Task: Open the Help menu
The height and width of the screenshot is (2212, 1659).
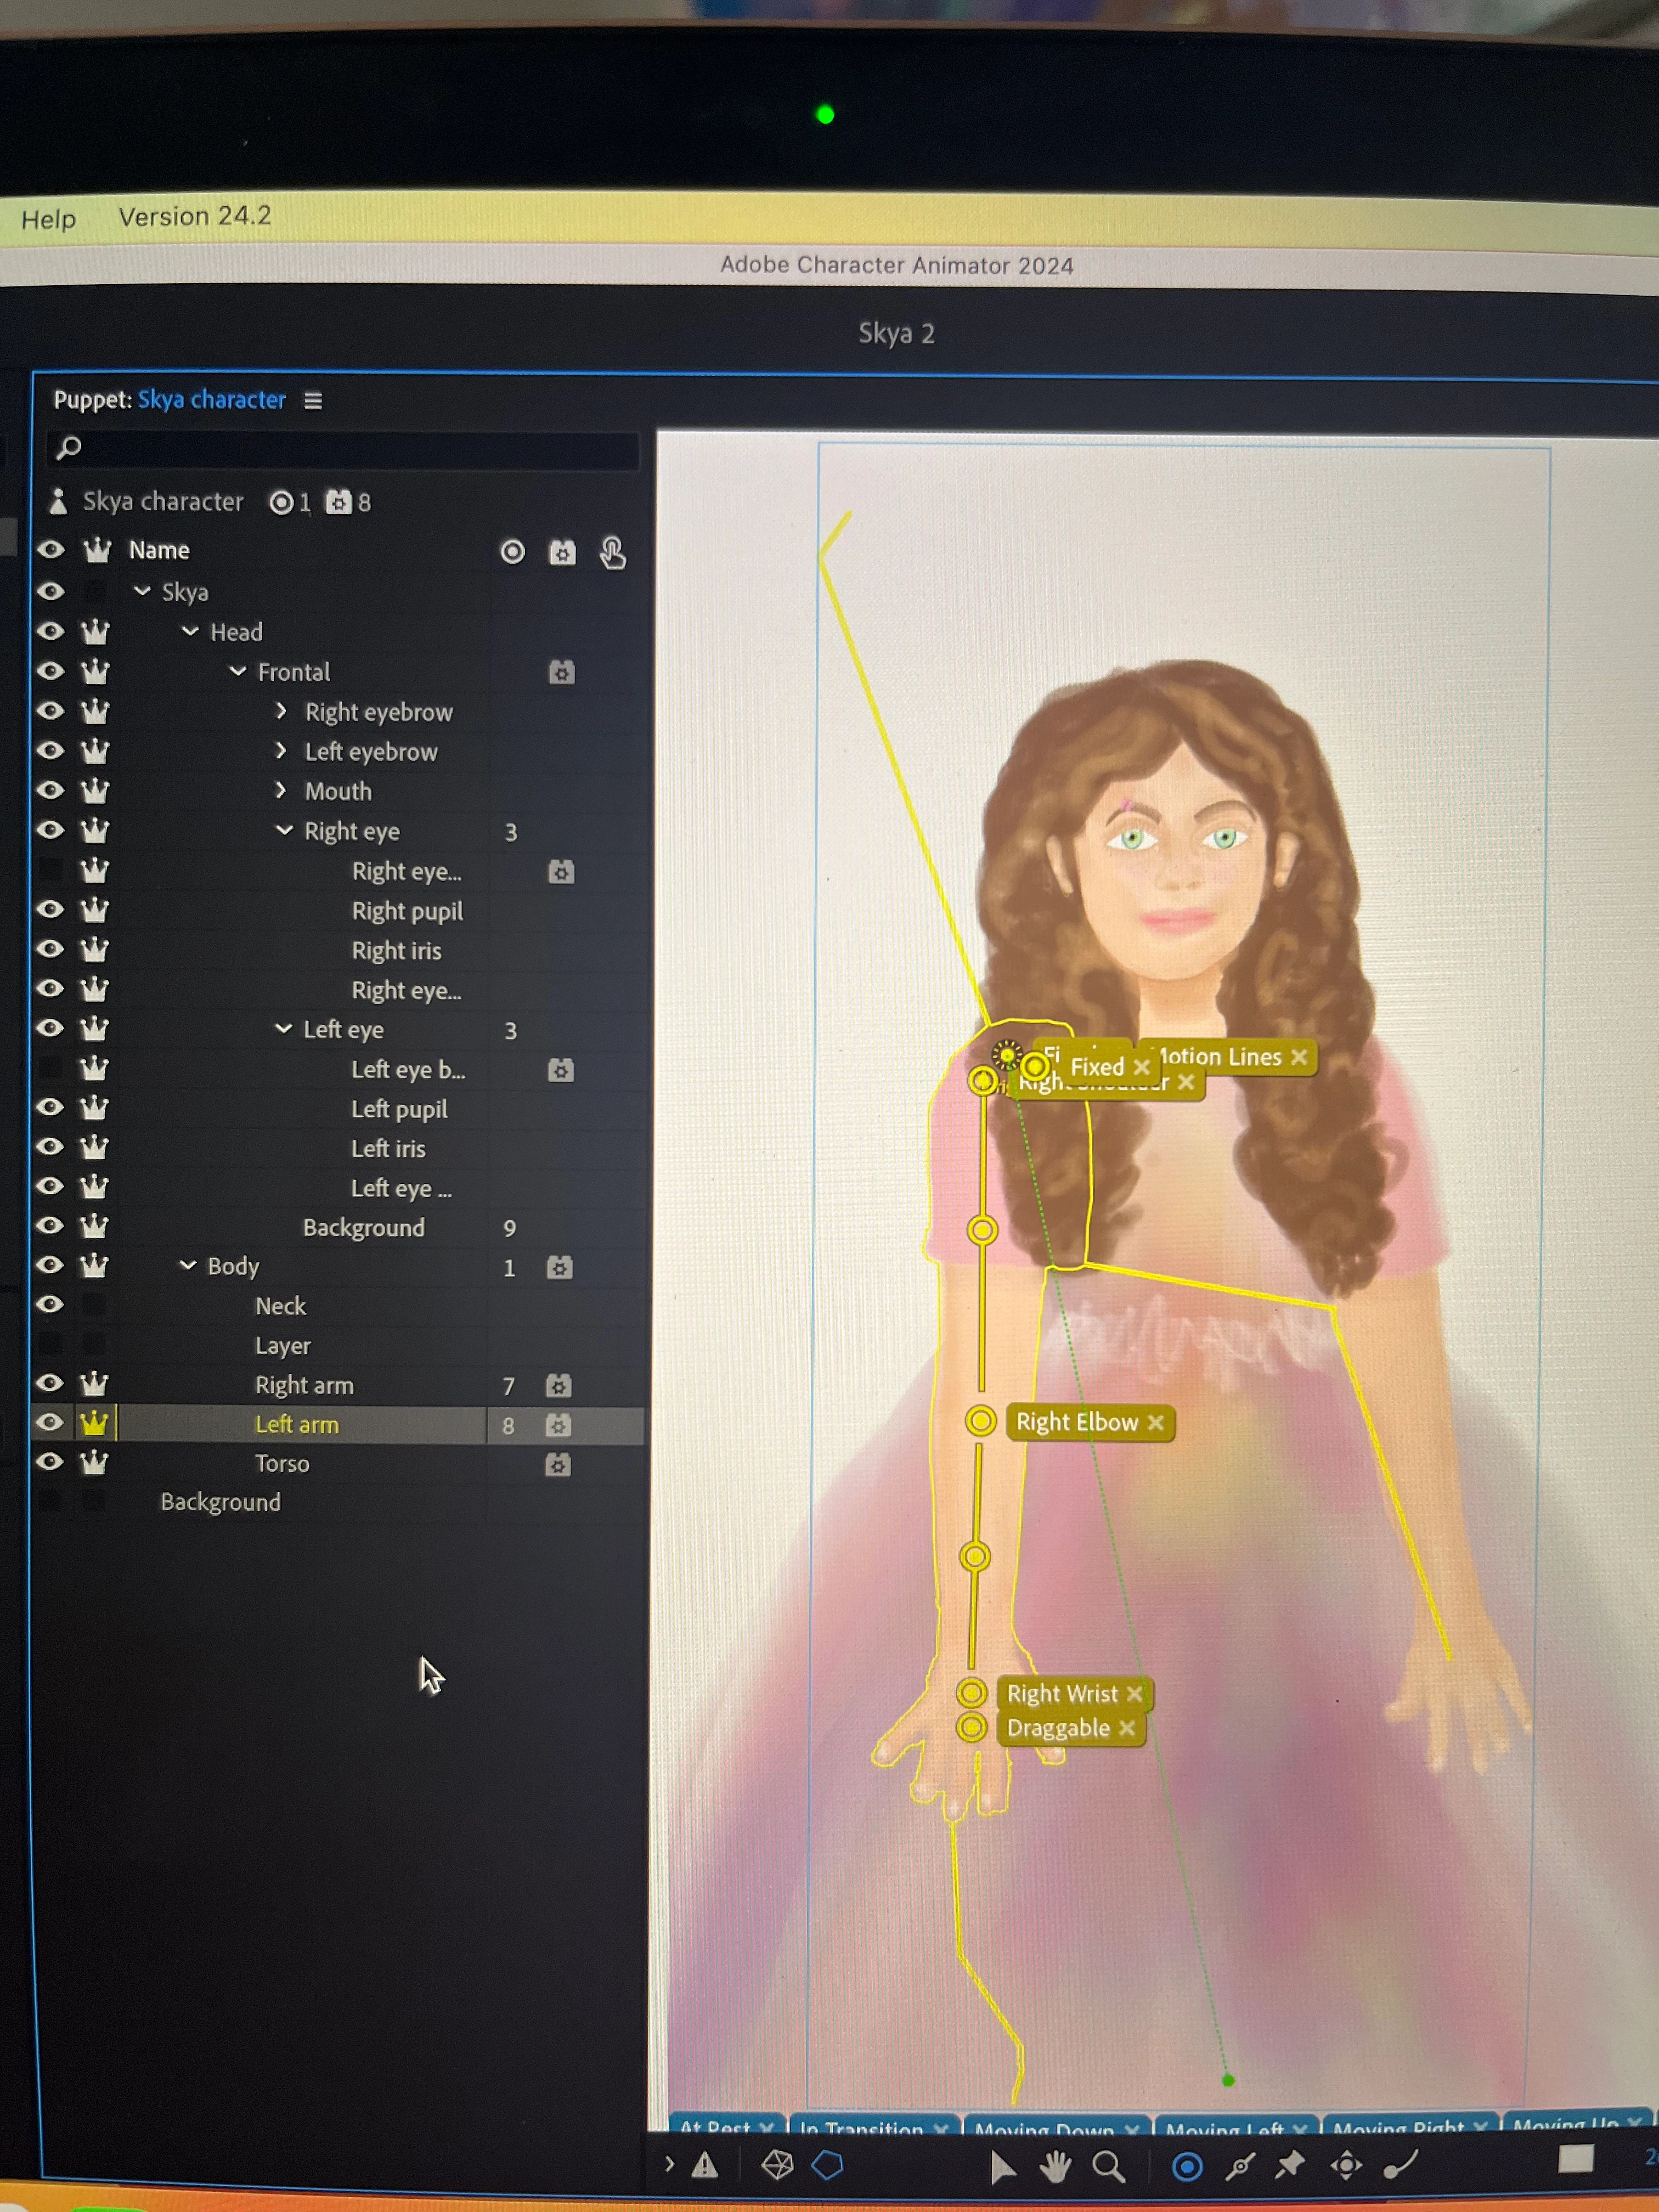Action: pos(48,219)
